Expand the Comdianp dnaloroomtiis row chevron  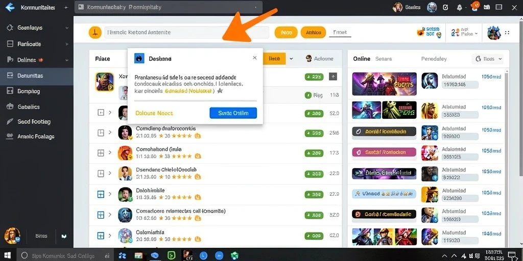tap(110, 133)
